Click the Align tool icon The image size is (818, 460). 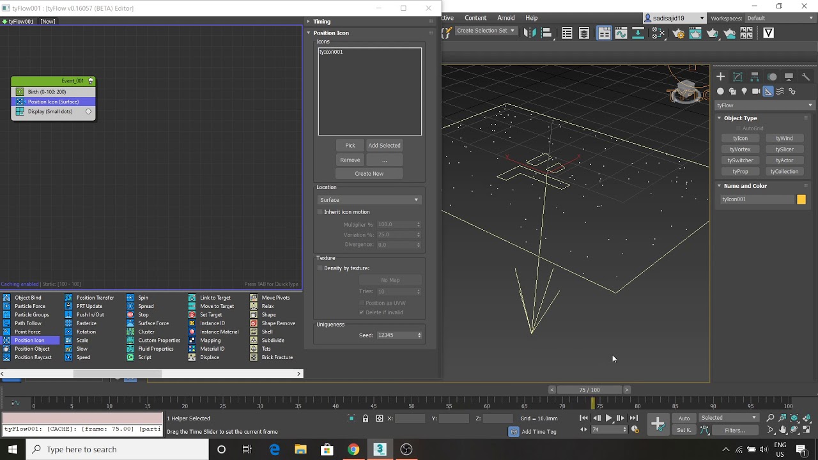tap(546, 33)
